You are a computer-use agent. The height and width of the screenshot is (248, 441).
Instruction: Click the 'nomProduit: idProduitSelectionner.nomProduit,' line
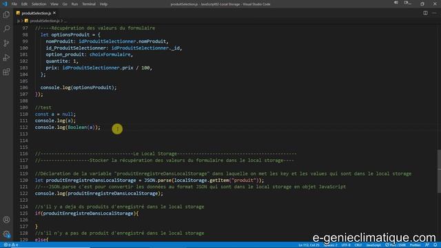click(107, 41)
